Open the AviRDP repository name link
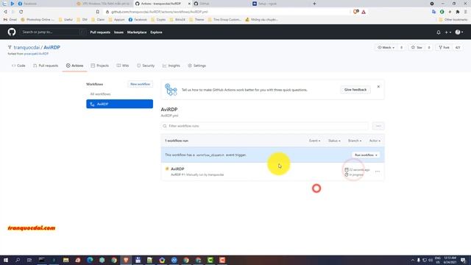471x265 pixels. tap(52, 47)
